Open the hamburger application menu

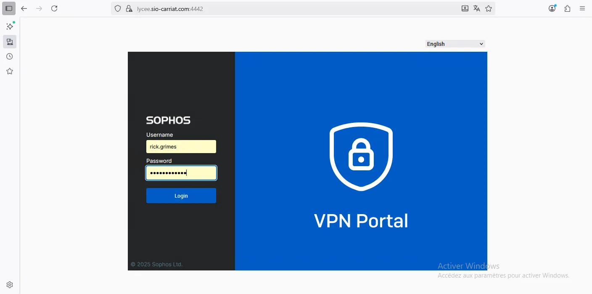[582, 8]
